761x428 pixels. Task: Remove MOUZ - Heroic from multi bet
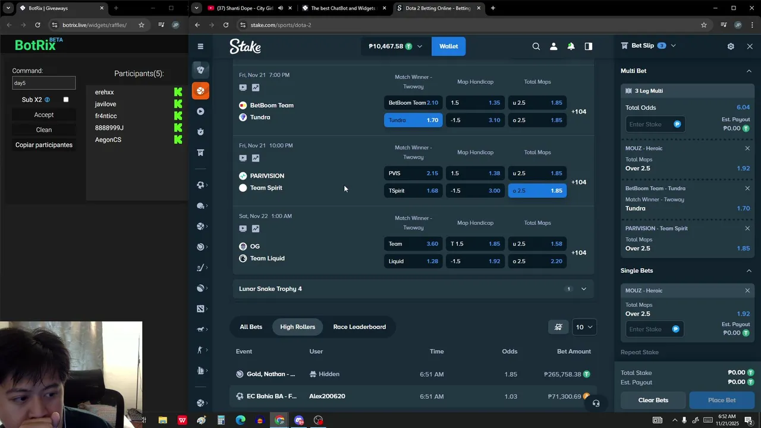(747, 148)
